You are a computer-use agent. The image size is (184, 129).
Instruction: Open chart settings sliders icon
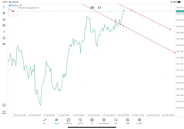(4, 25)
